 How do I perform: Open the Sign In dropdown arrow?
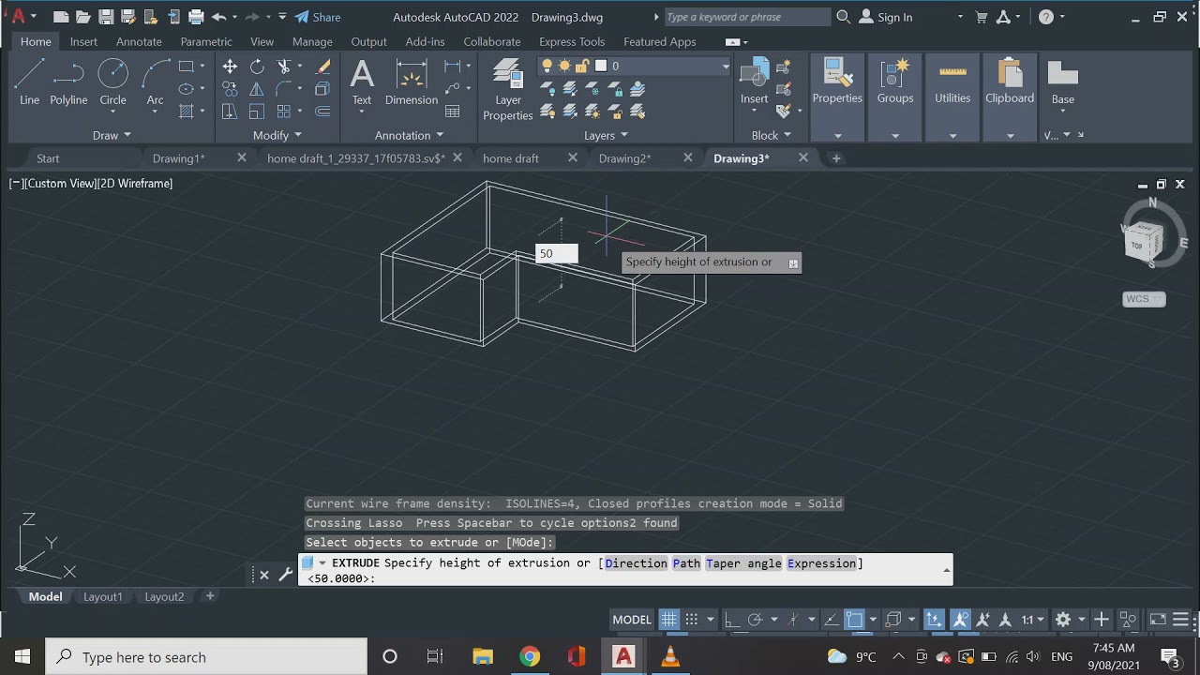pos(960,17)
